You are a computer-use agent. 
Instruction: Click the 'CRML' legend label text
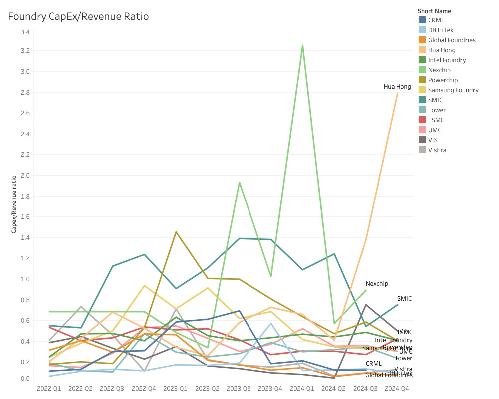(436, 20)
